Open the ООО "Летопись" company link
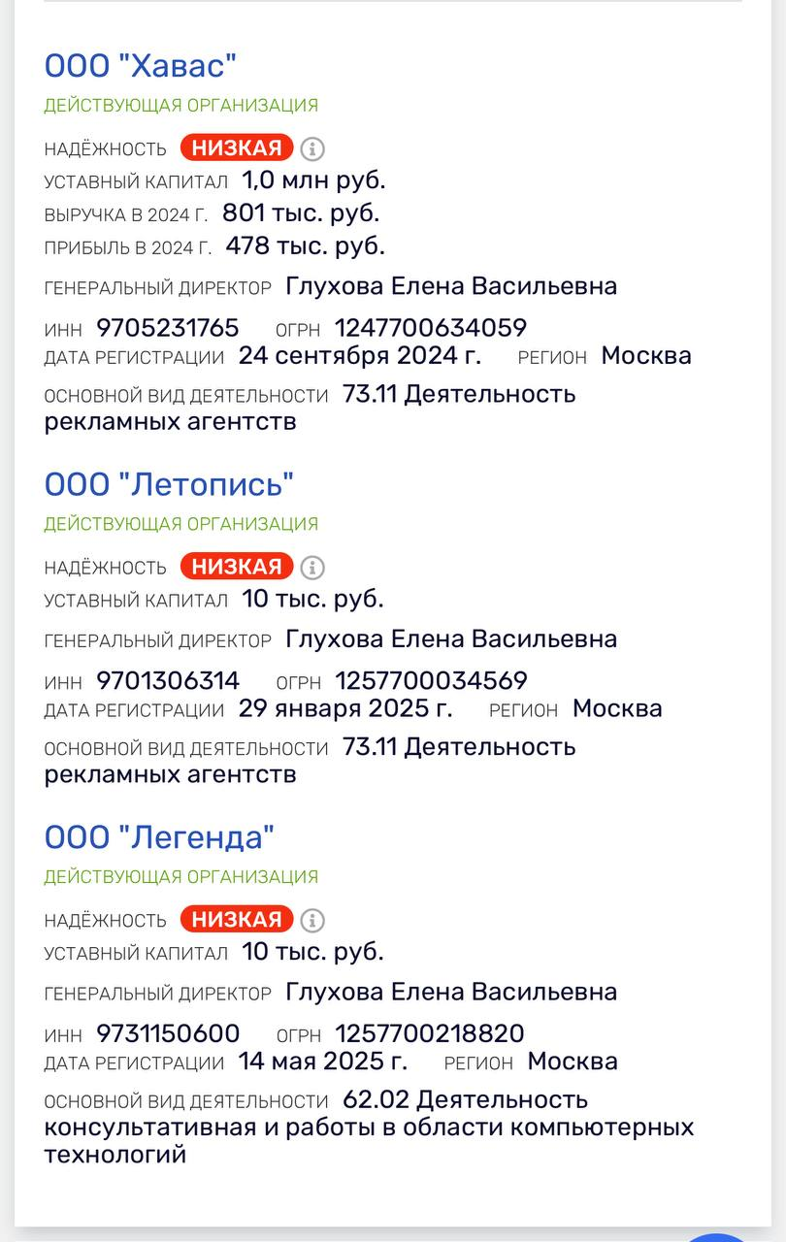786x1242 pixels. [x=169, y=484]
